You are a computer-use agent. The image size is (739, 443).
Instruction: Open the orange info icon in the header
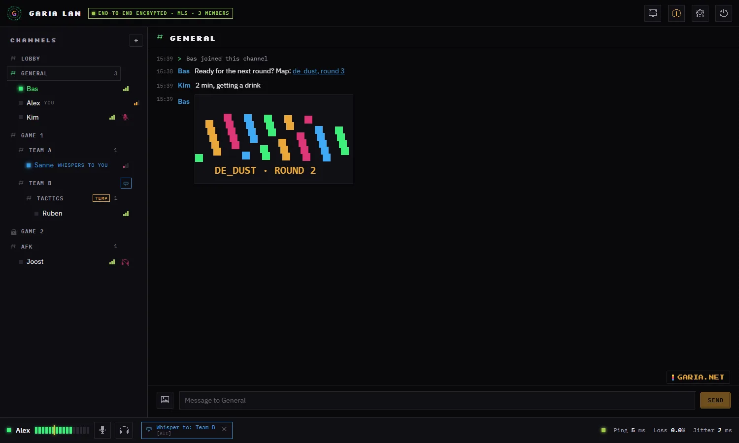676,13
